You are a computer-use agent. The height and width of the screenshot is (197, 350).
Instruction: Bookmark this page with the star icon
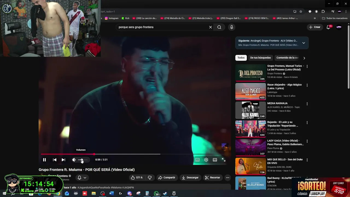pyautogui.click(x=301, y=11)
